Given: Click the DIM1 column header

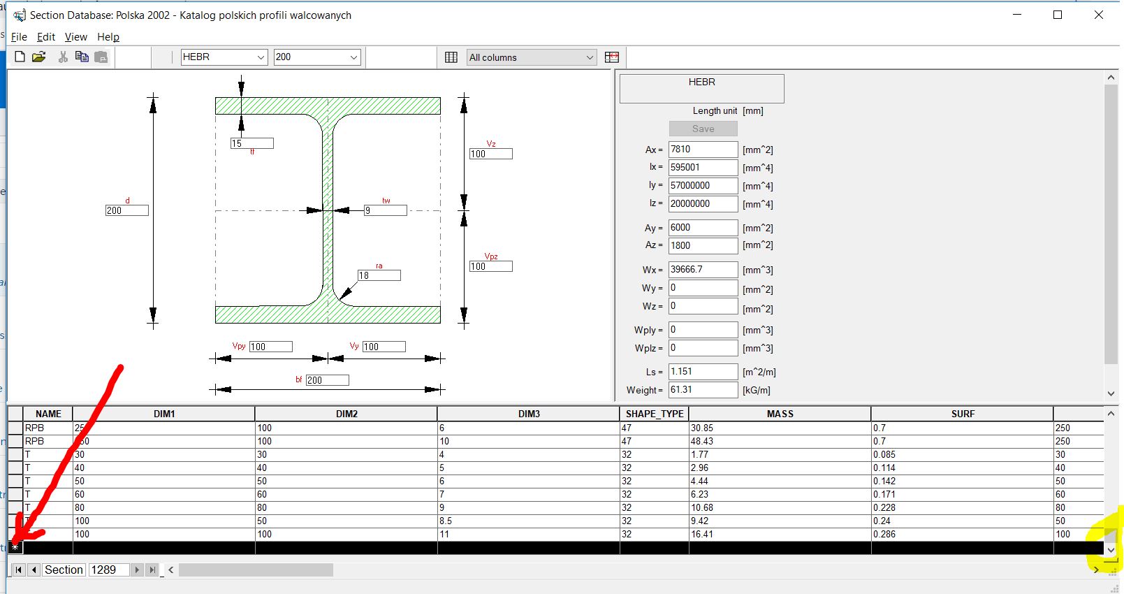Looking at the screenshot, I should [x=164, y=414].
